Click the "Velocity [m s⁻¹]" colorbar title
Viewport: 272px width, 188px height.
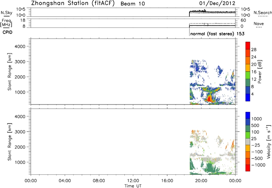point(268,142)
